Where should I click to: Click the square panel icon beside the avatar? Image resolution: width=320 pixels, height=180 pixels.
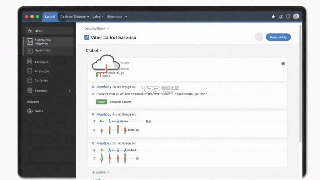(x=288, y=17)
